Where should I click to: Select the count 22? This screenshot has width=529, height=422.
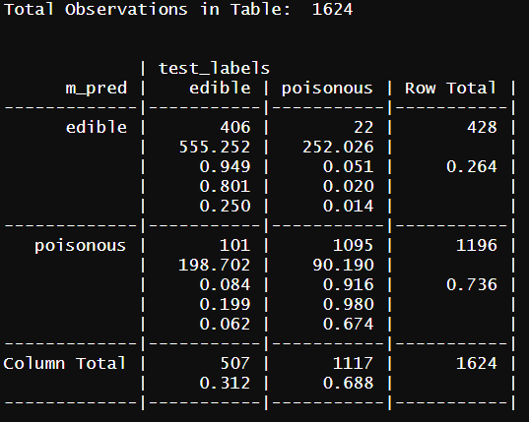point(364,127)
